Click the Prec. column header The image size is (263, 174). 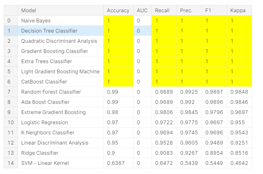click(186, 11)
